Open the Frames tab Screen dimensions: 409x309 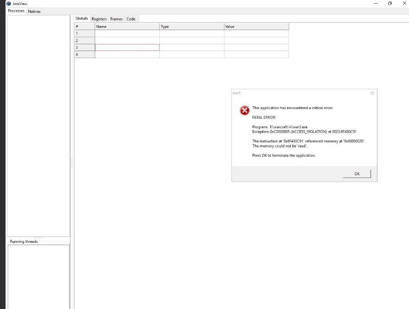(116, 19)
